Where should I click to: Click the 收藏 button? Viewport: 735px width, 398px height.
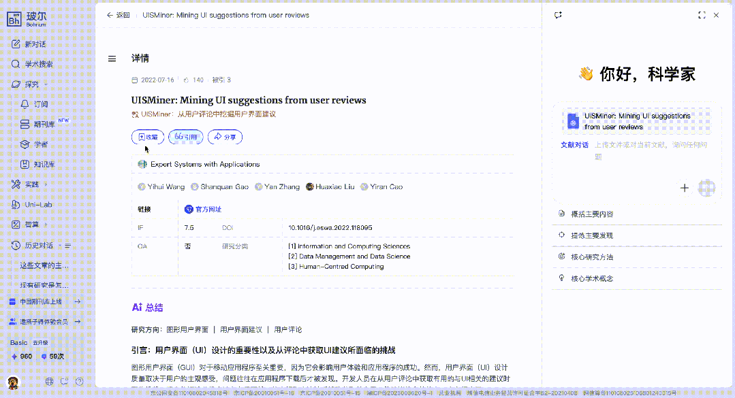148,137
